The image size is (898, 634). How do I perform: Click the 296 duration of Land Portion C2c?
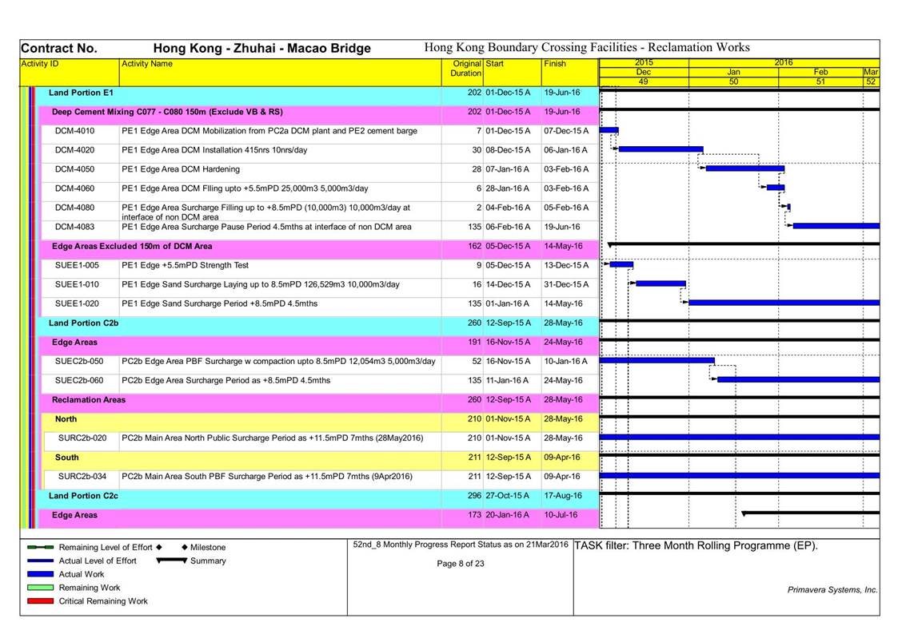pos(474,496)
